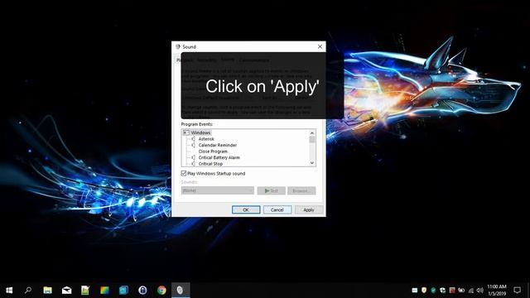Click the Apply button in Sound dialog
This screenshot has height=298, width=530.
pyautogui.click(x=309, y=209)
